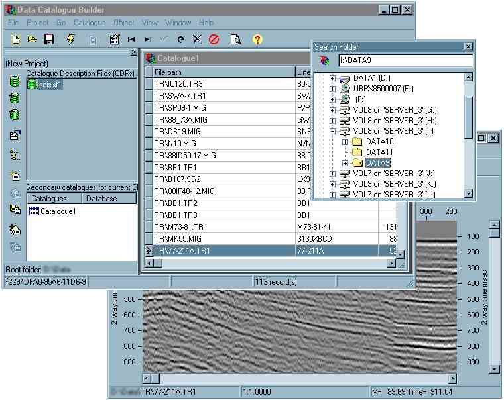Click the red prohibition stop icon

point(214,40)
